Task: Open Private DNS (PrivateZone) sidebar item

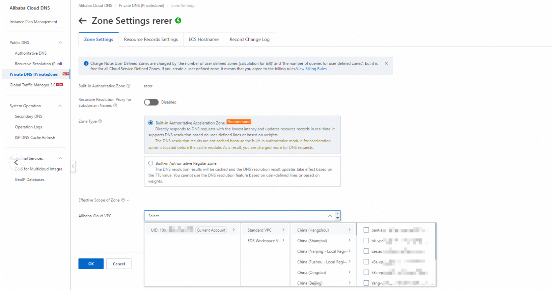Action: click(36, 74)
